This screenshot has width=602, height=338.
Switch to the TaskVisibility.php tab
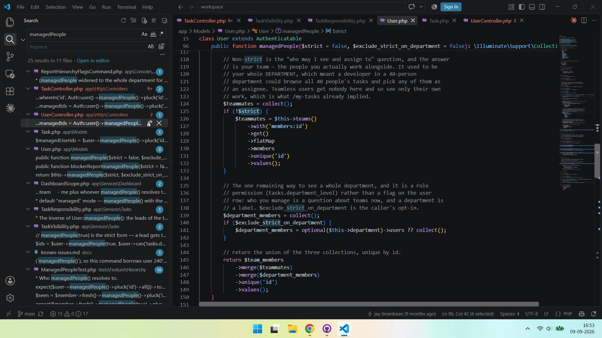coord(274,21)
